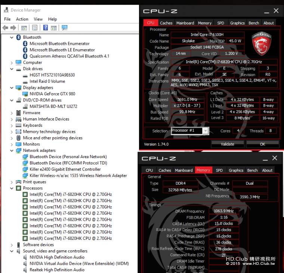The width and height of the screenshot is (284, 273).
Task: Click the Back arrow in Device Manager toolbar
Action: tap(5, 28)
